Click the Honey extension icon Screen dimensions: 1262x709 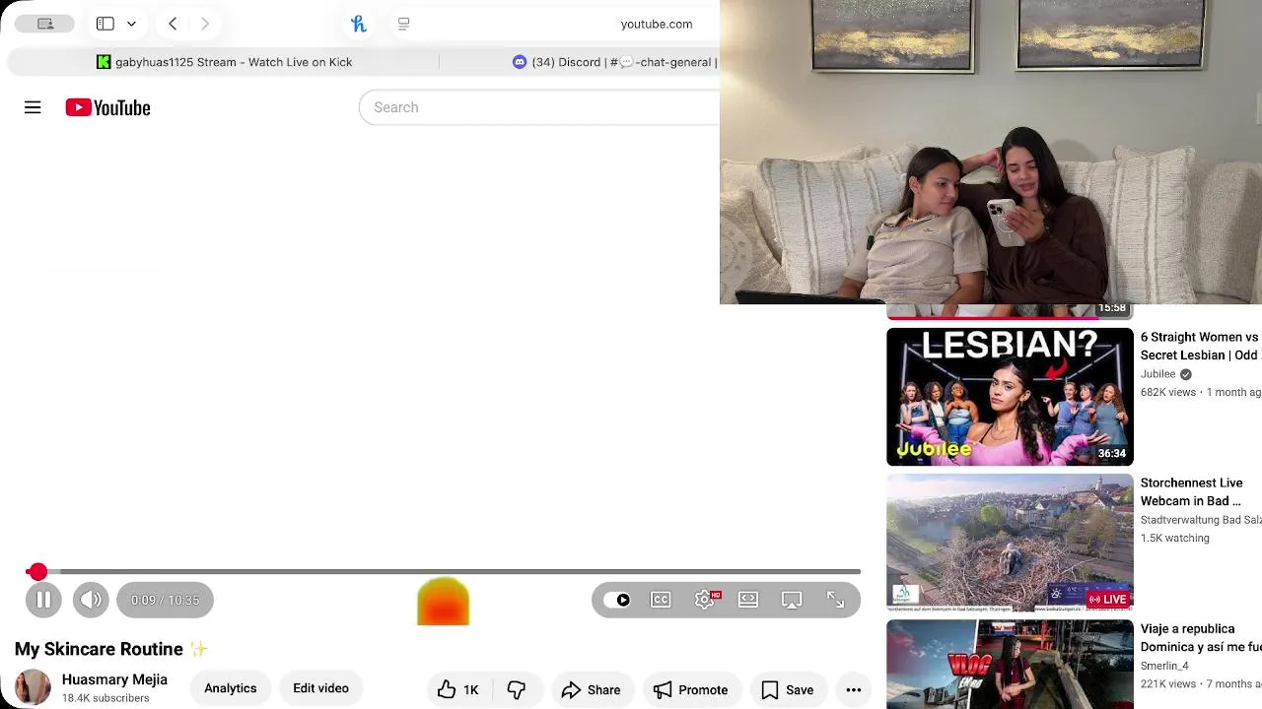point(359,24)
